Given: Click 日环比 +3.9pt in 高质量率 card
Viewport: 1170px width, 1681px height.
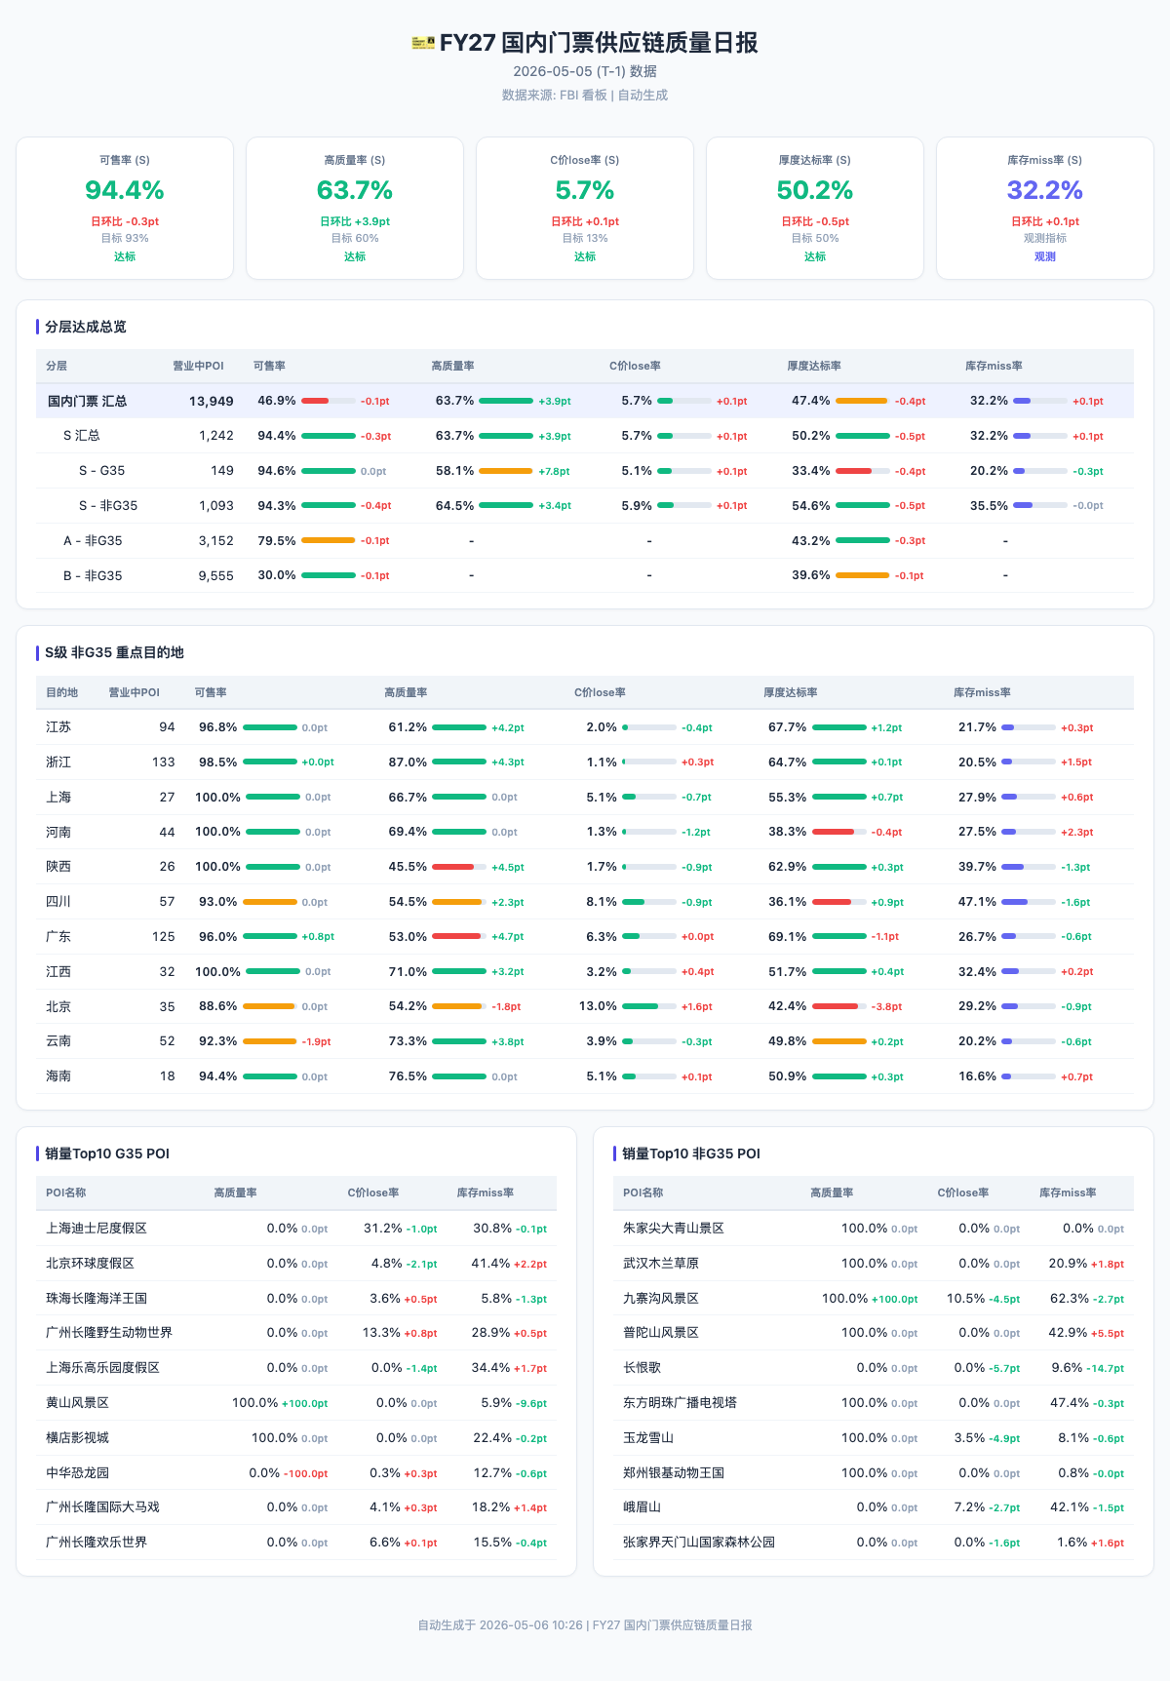Looking at the screenshot, I should pos(355,221).
